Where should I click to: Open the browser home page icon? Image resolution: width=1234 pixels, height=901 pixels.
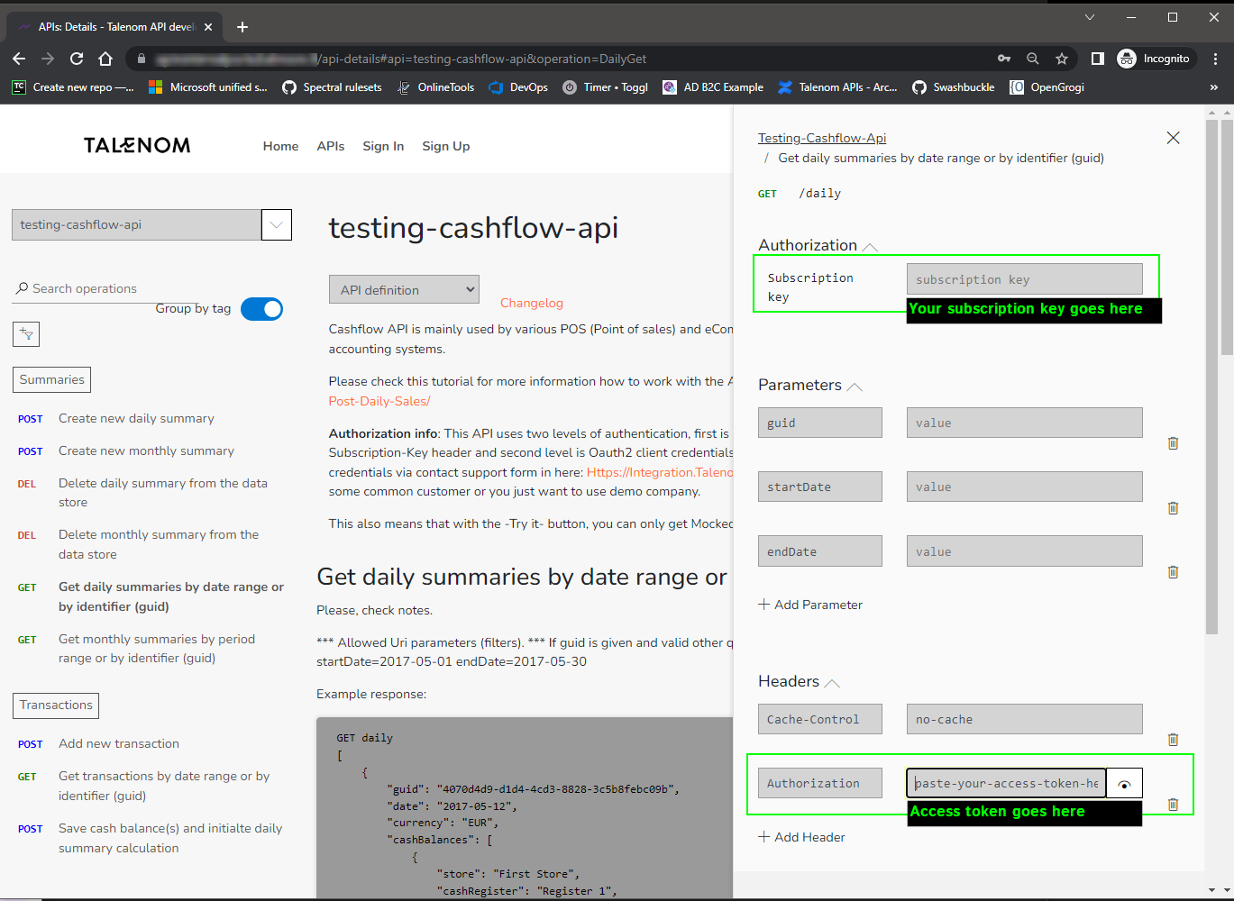coord(105,59)
